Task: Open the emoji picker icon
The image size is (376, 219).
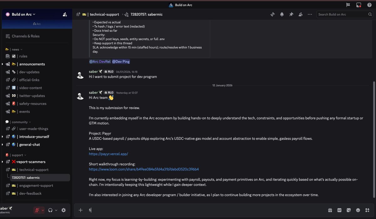Action: (358, 210)
